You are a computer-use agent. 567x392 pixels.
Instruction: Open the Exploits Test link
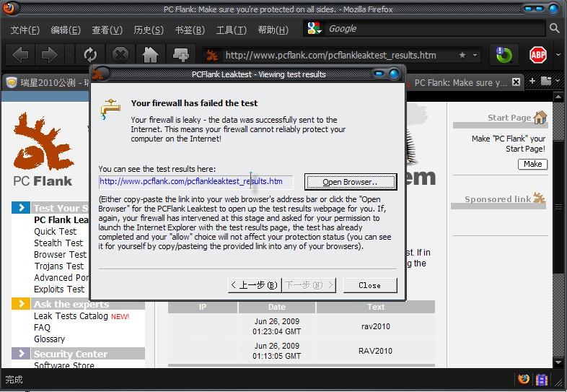point(59,289)
